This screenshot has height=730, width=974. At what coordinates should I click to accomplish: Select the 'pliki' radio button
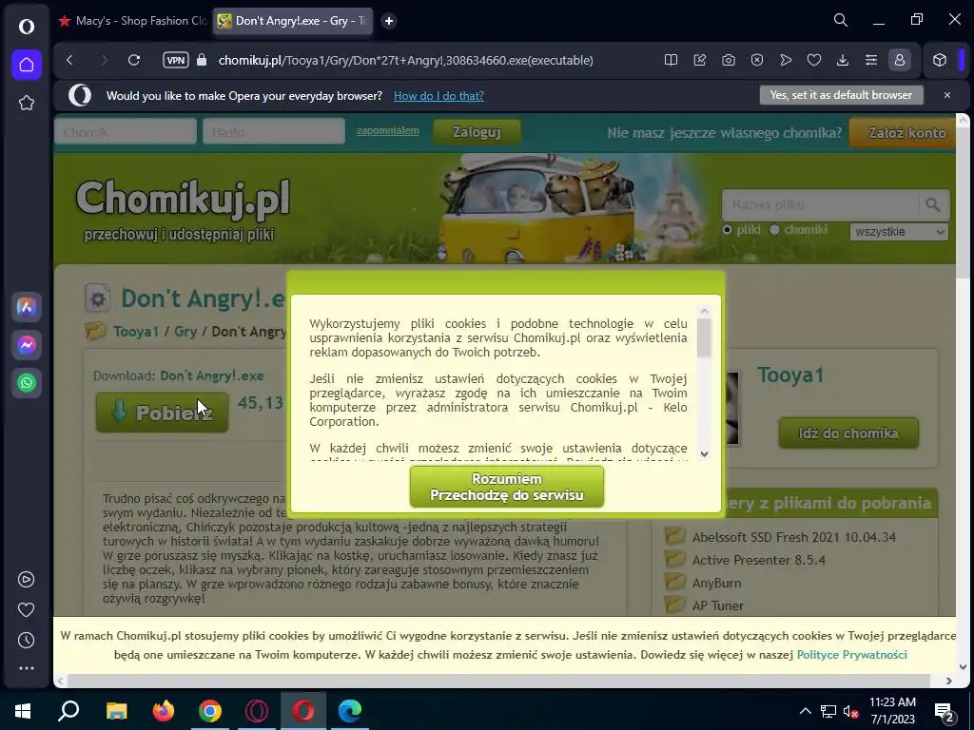click(727, 230)
